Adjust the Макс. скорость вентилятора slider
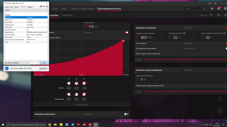This screenshot has width=227, height=127. [186, 60]
